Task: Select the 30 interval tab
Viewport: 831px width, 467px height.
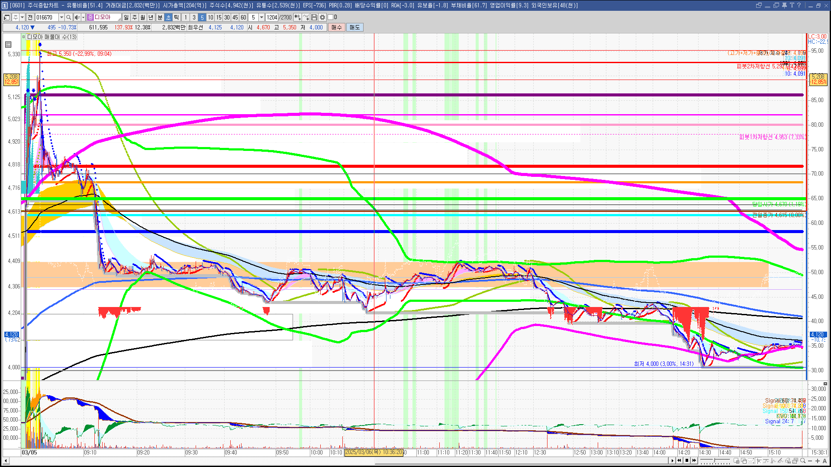Action: click(x=227, y=17)
